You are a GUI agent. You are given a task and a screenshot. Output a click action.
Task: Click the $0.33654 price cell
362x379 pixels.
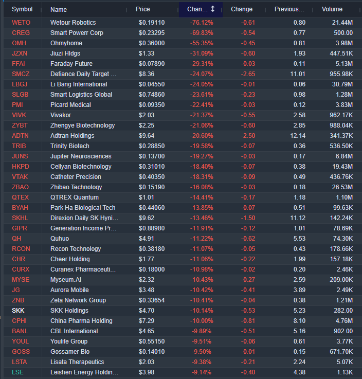[x=152, y=300]
